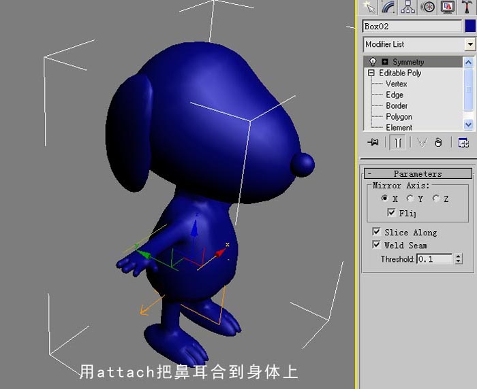Viewport: 477px width, 389px height.
Task: Toggle Weld Seam checkbox
Action: point(376,244)
